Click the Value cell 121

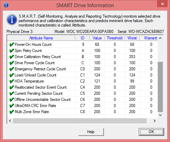[97, 81]
